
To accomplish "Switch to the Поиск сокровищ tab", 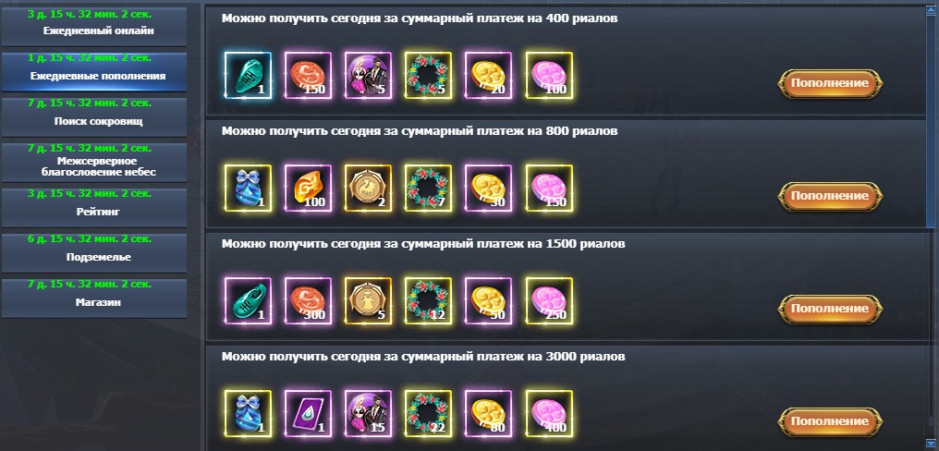I will click(94, 116).
